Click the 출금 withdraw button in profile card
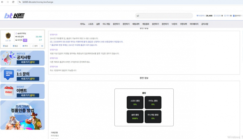 coord(15,46)
